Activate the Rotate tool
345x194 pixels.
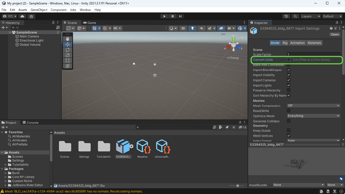click(68, 50)
